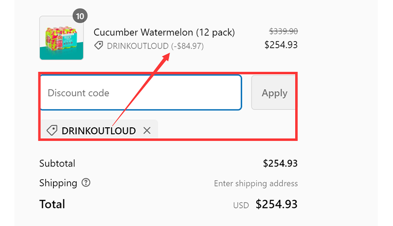
Task: Click the Subtotal amount $254.93
Action: (280, 163)
